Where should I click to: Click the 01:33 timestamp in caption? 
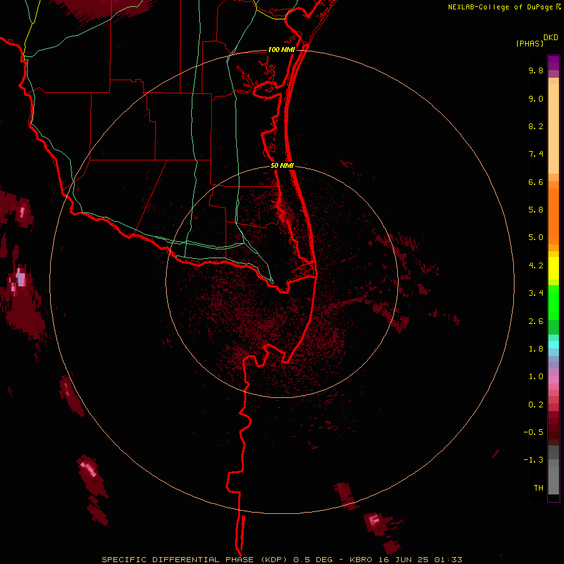click(x=448, y=560)
